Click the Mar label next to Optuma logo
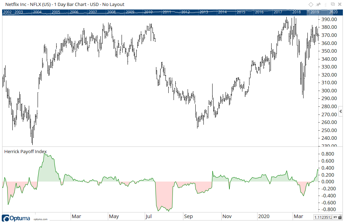The height and width of the screenshot is (223, 345). 76,216
